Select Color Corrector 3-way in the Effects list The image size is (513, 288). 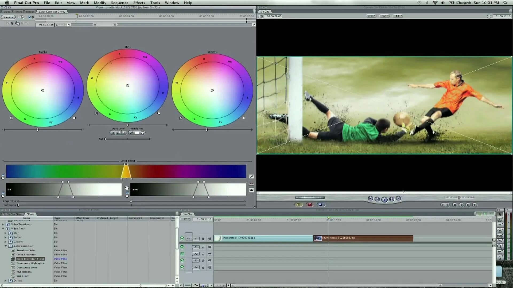tap(30, 259)
